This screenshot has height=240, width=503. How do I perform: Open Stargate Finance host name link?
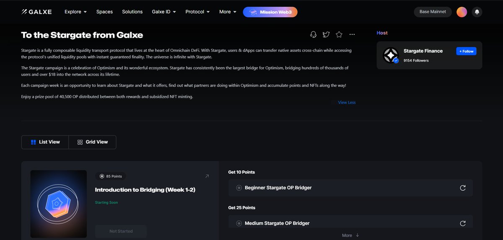tap(423, 51)
